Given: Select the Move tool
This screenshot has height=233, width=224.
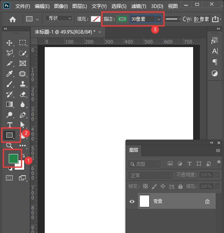Looking at the screenshot, I should point(9,43).
